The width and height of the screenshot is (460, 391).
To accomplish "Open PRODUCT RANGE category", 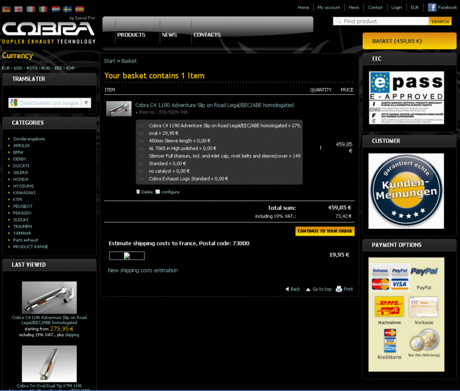I will click(x=31, y=247).
